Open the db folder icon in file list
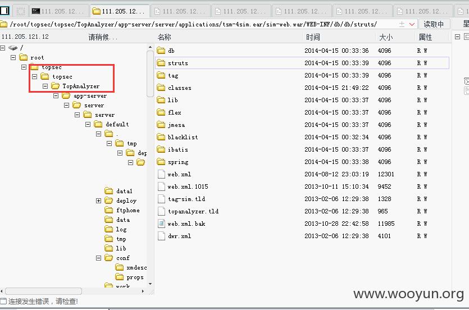The height and width of the screenshot is (310, 469). coord(161,51)
